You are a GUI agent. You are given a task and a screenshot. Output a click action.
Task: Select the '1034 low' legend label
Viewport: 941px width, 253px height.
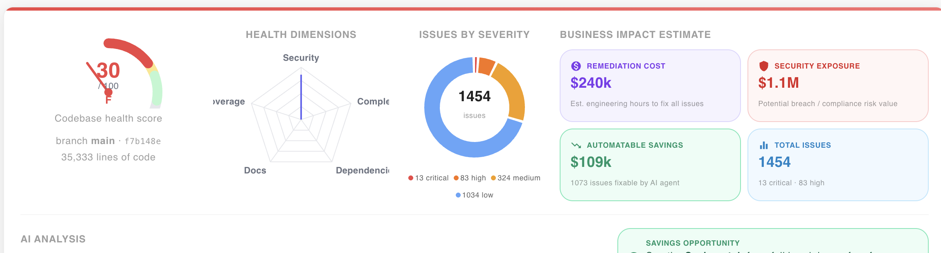click(477, 195)
